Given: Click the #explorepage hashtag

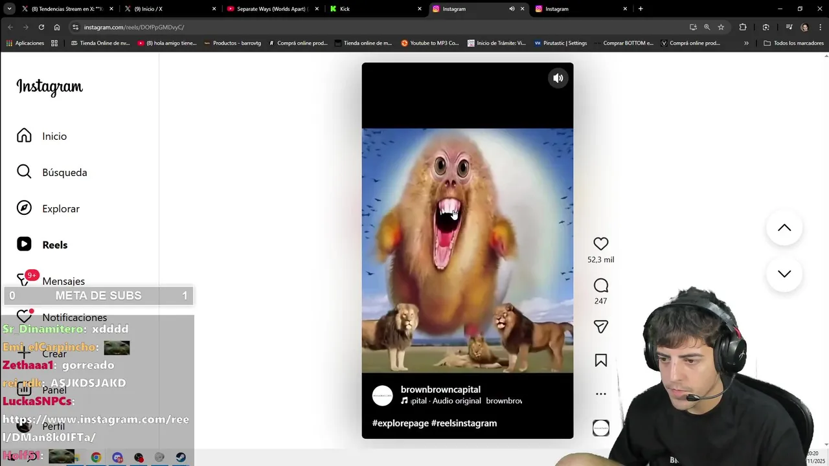Looking at the screenshot, I should coord(400,423).
